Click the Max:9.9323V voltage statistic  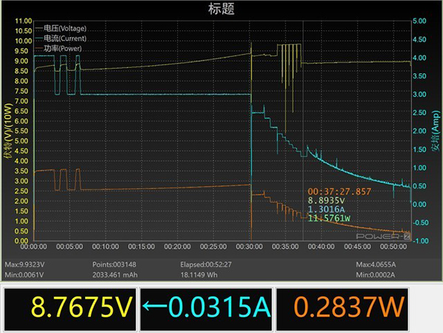(x=25, y=264)
